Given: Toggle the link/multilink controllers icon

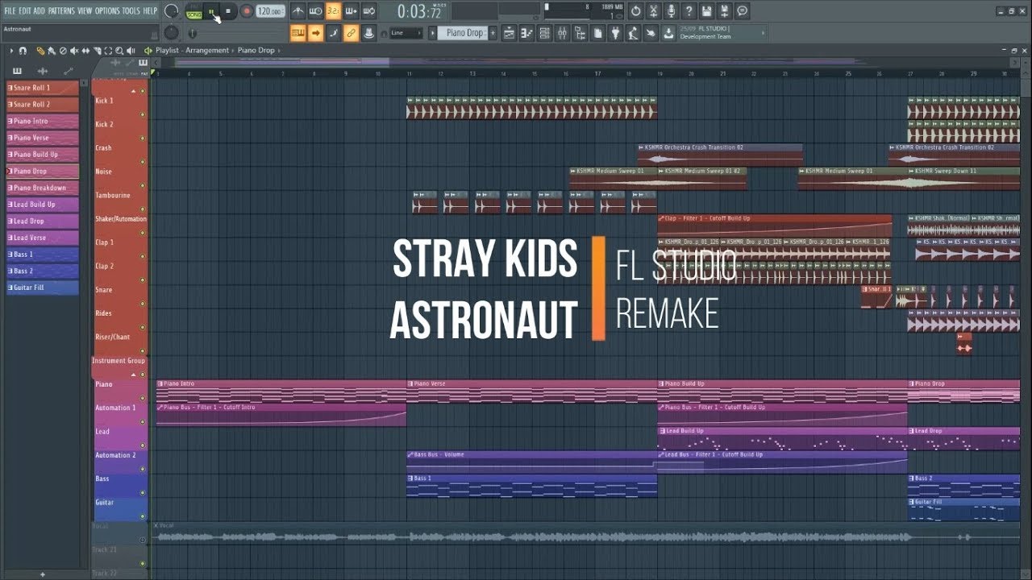Looking at the screenshot, I should tap(351, 33).
